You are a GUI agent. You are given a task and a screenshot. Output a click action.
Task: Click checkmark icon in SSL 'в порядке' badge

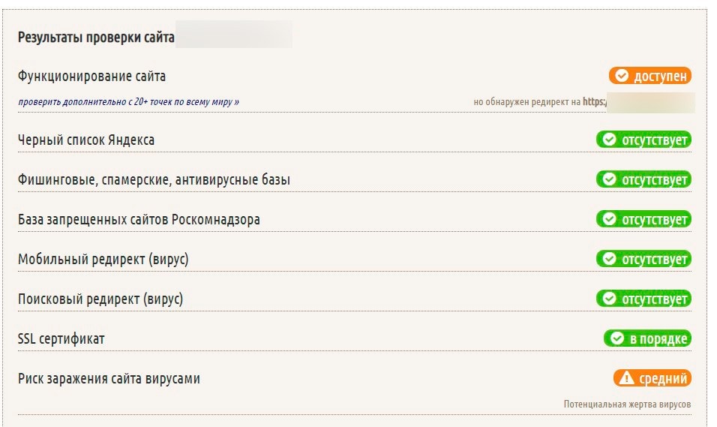pos(617,339)
